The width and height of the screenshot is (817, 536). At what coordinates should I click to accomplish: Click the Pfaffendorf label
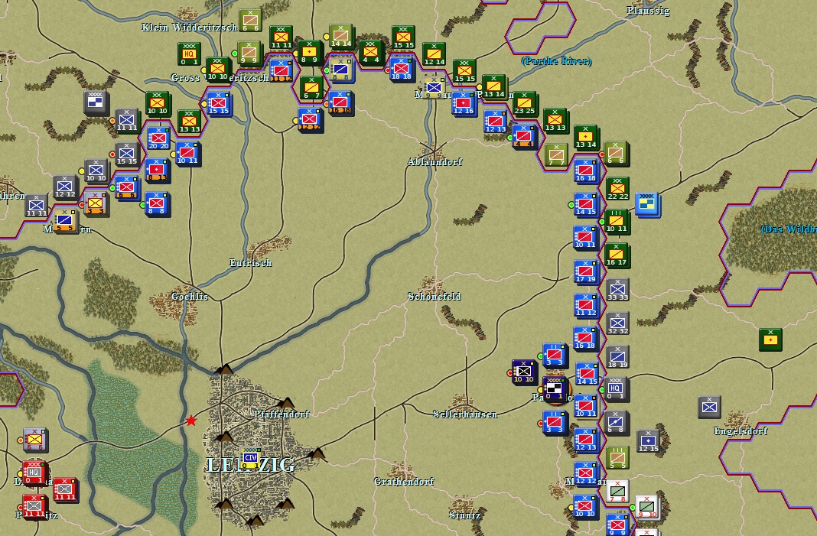(282, 414)
